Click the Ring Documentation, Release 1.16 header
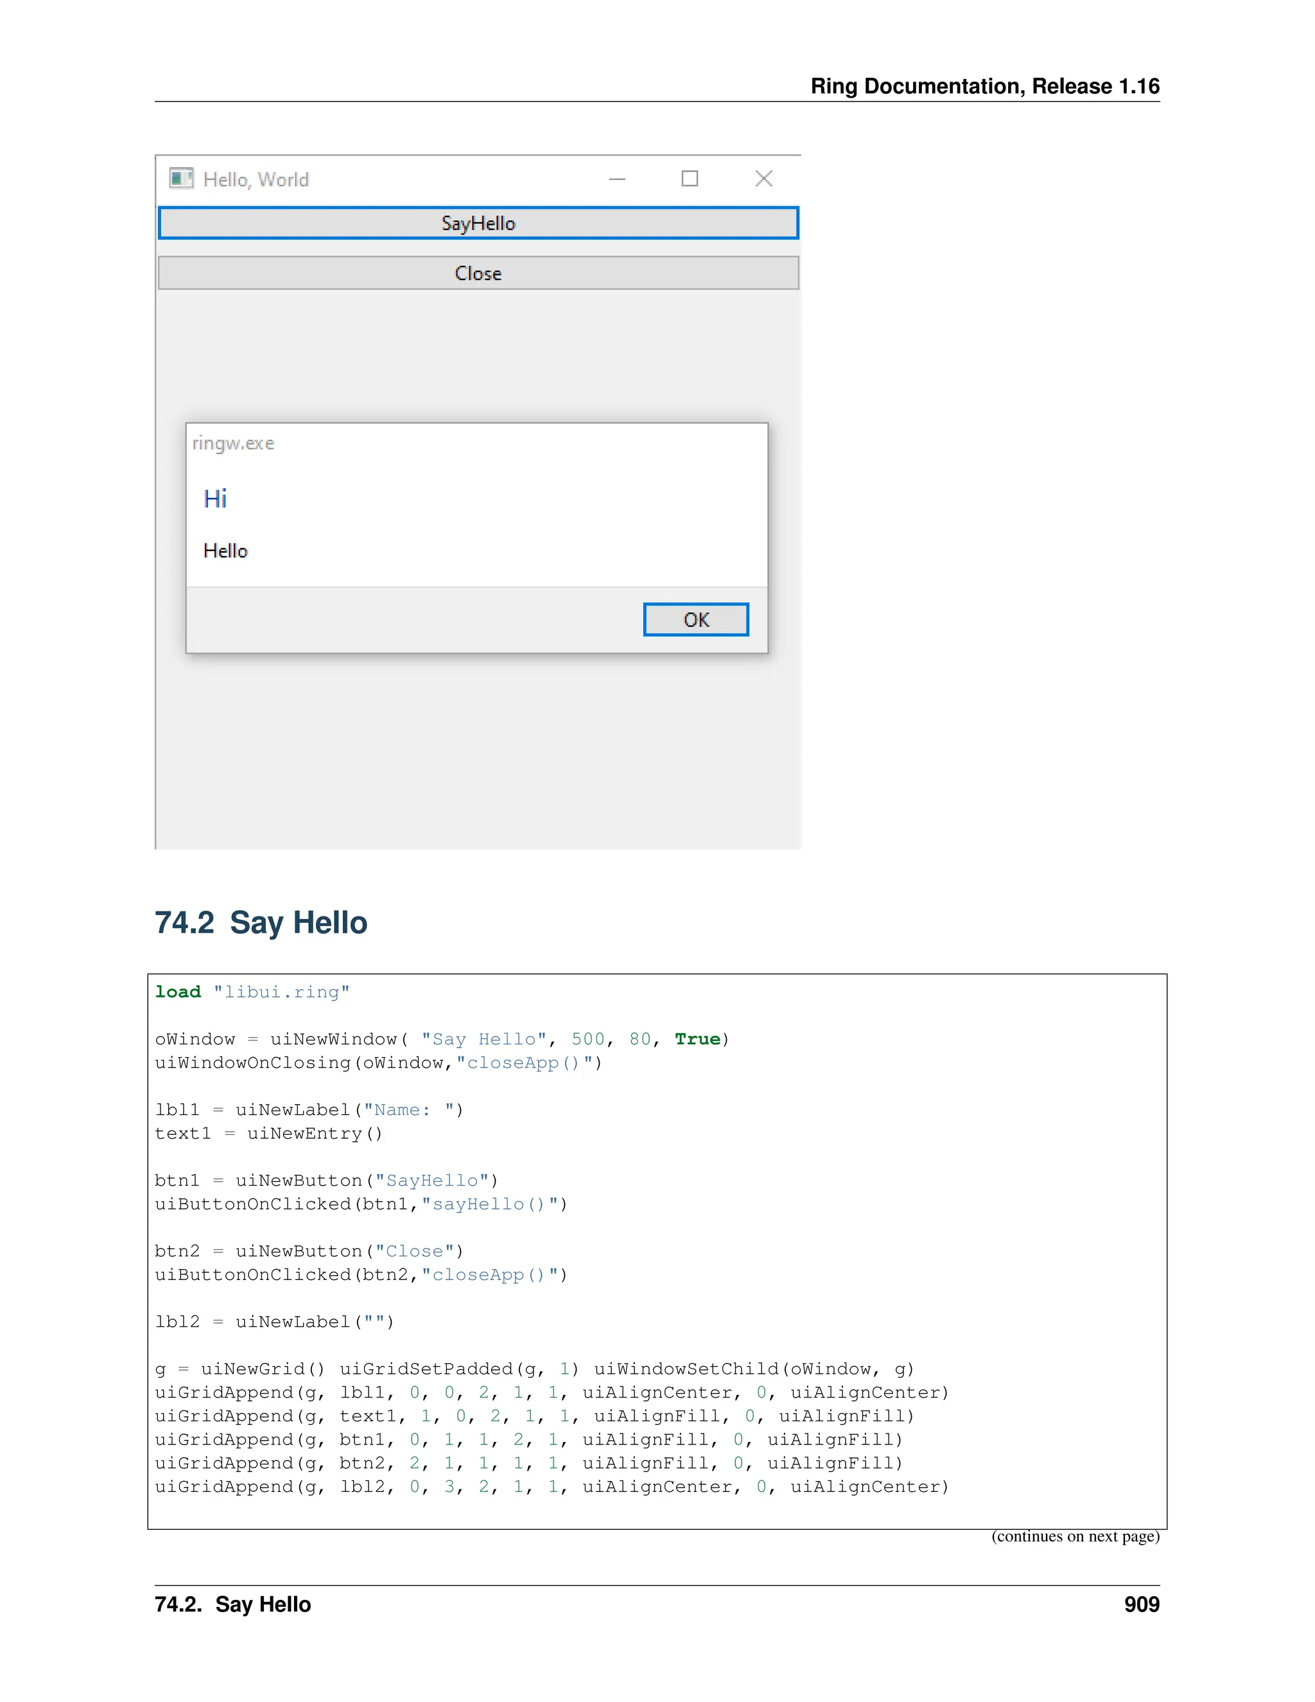This screenshot has height=1702, width=1315. click(x=985, y=85)
